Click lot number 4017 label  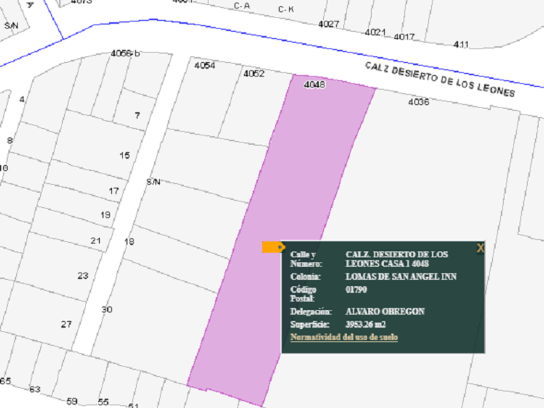click(404, 37)
